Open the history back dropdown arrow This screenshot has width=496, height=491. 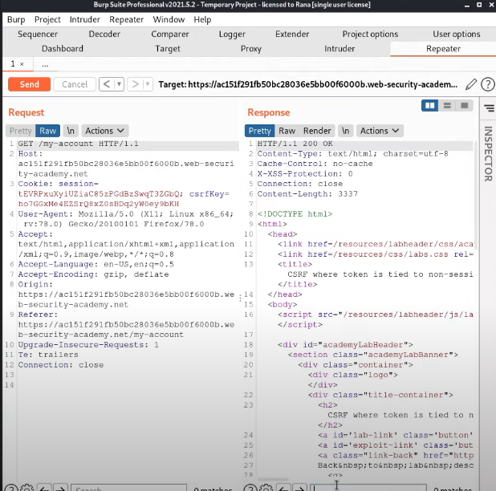point(119,84)
